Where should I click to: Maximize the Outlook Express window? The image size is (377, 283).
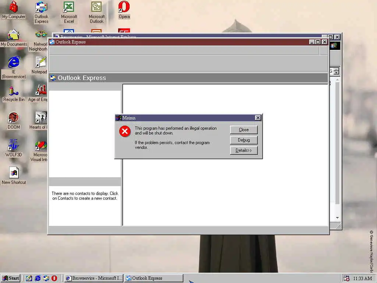tap(318, 42)
